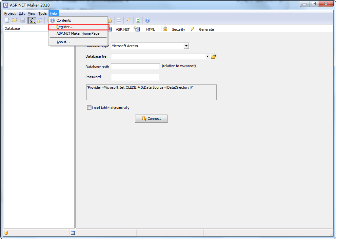The image size is (337, 239).
Task: Click the Password input field
Action: pos(135,77)
